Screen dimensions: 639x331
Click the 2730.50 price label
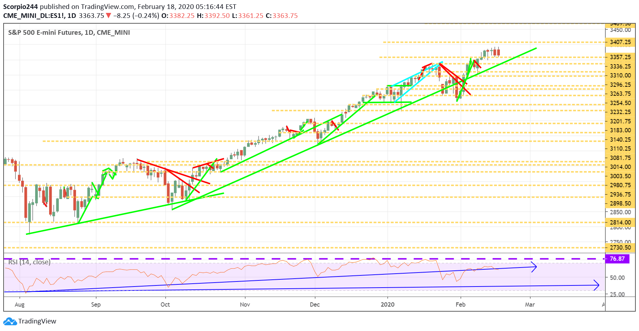tap(620, 247)
